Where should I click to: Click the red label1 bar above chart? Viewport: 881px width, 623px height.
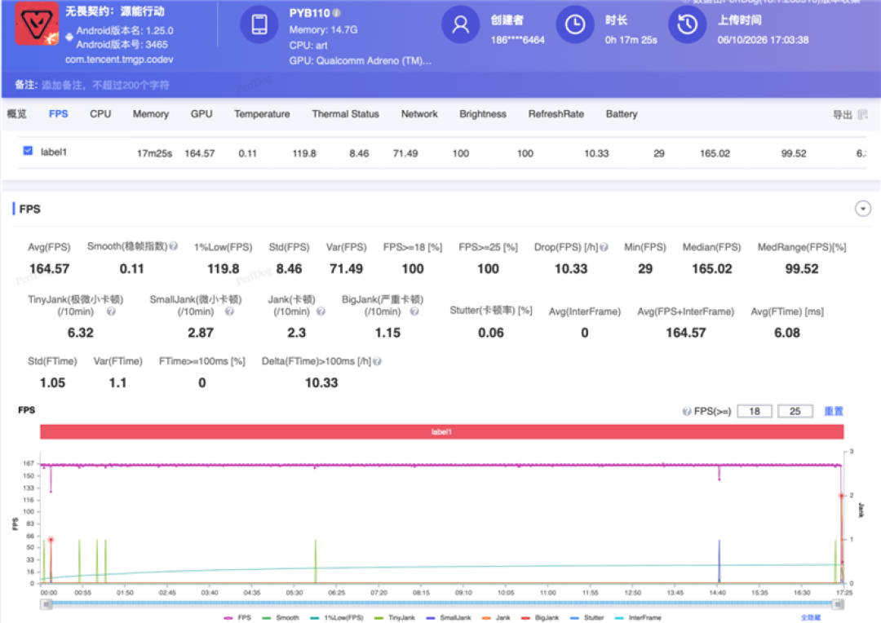tap(441, 431)
